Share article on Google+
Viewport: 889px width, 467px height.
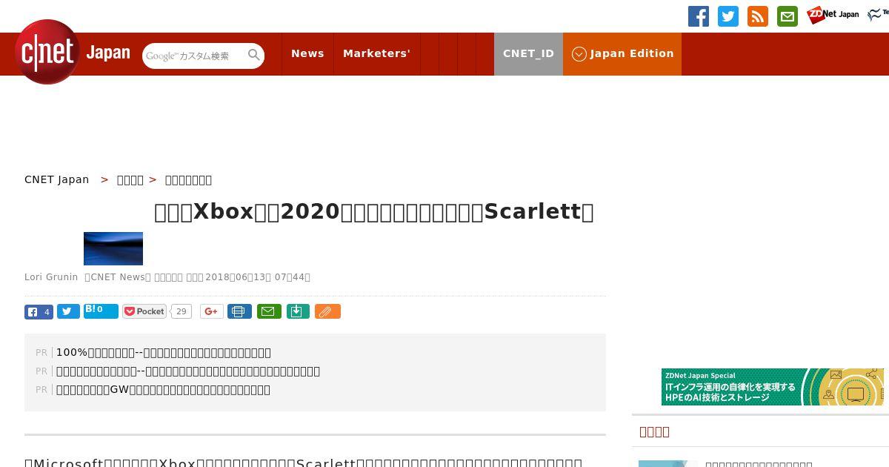(x=212, y=311)
